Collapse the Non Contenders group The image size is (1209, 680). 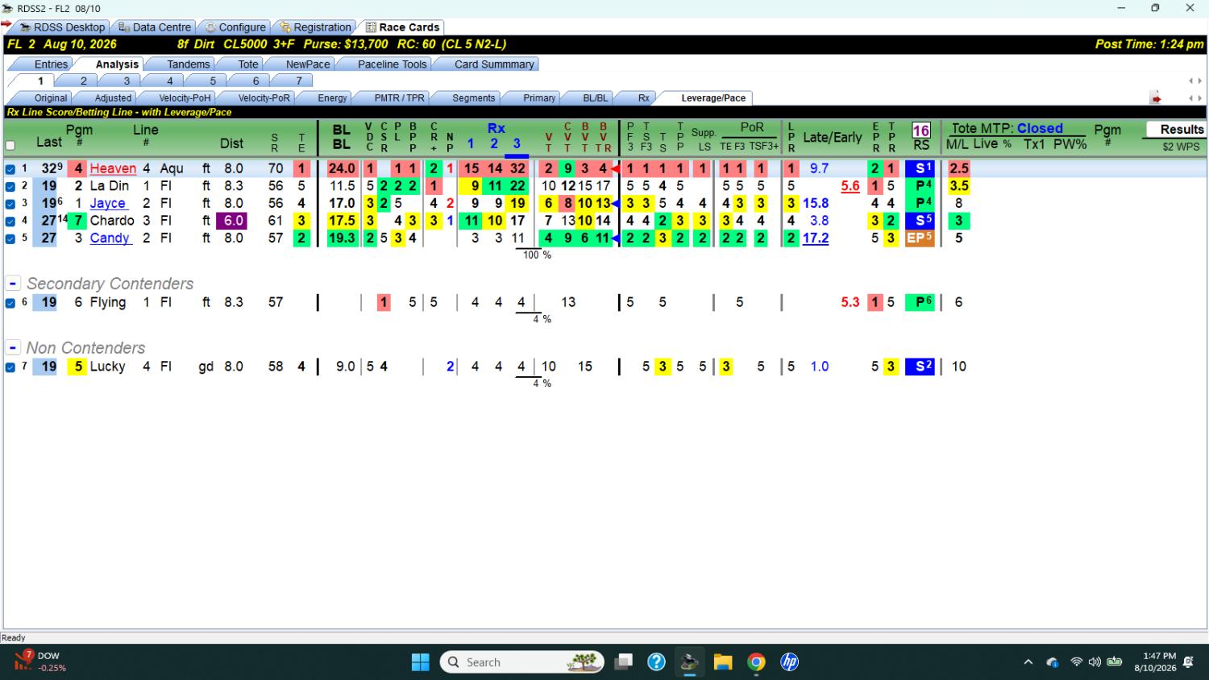click(13, 348)
